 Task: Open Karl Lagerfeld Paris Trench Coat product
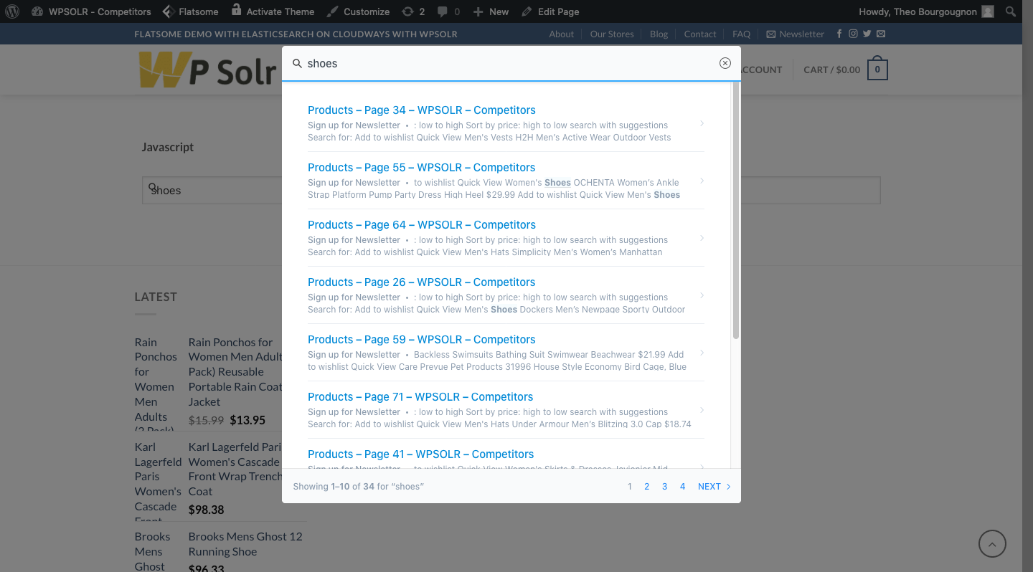coord(235,469)
